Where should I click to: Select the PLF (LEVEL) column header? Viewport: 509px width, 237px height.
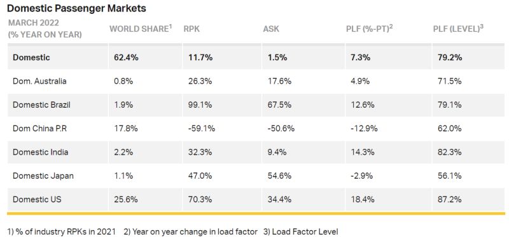click(x=458, y=29)
